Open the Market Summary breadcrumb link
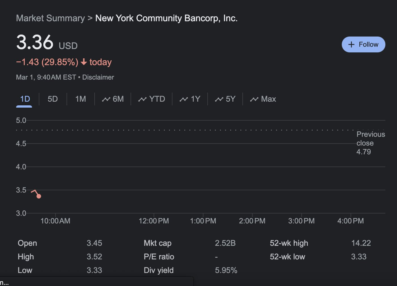The height and width of the screenshot is (286, 397). click(x=50, y=18)
